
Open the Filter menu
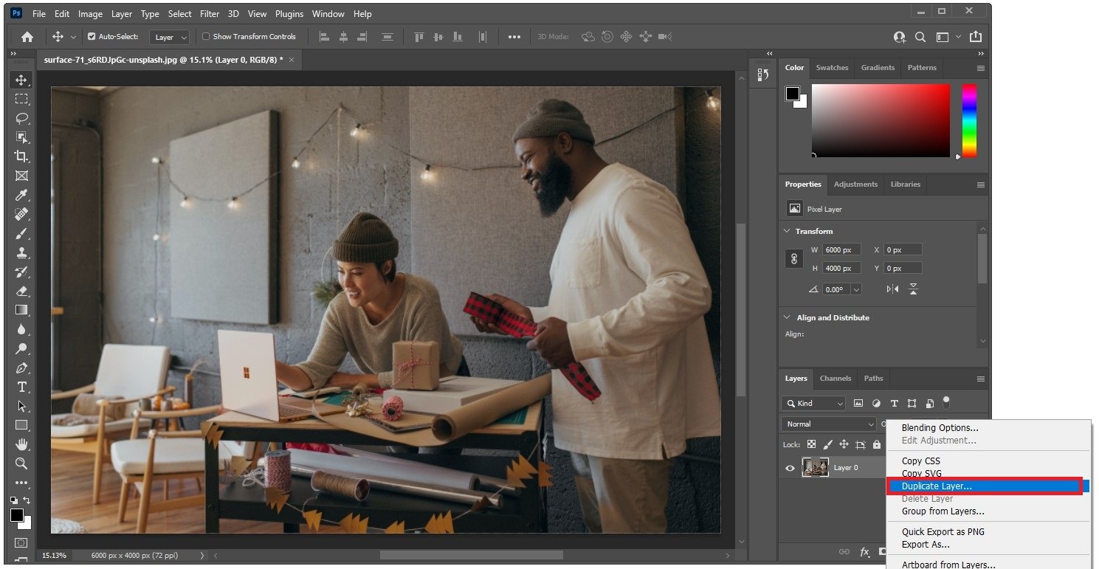(210, 14)
